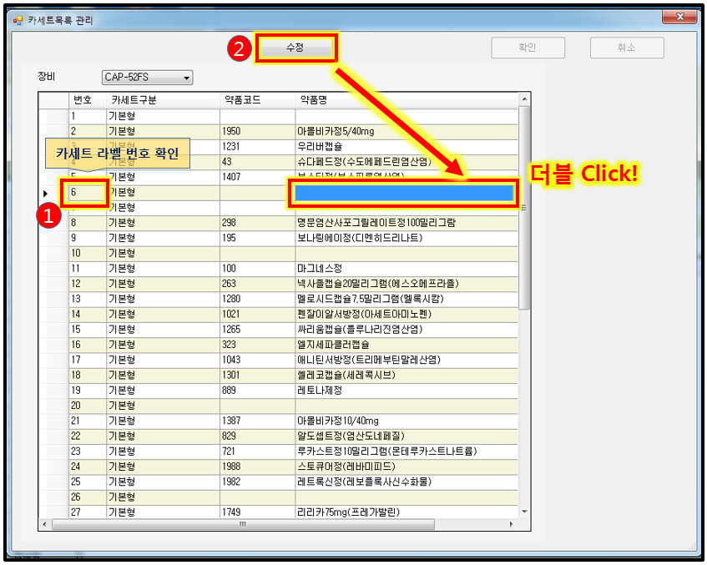Click the app icon in the title bar

18,19
